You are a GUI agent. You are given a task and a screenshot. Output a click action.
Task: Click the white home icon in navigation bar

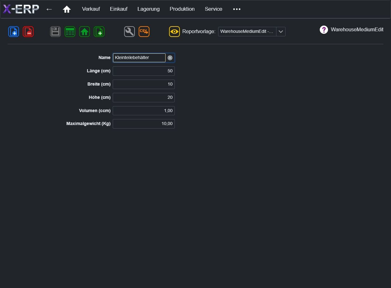point(67,9)
